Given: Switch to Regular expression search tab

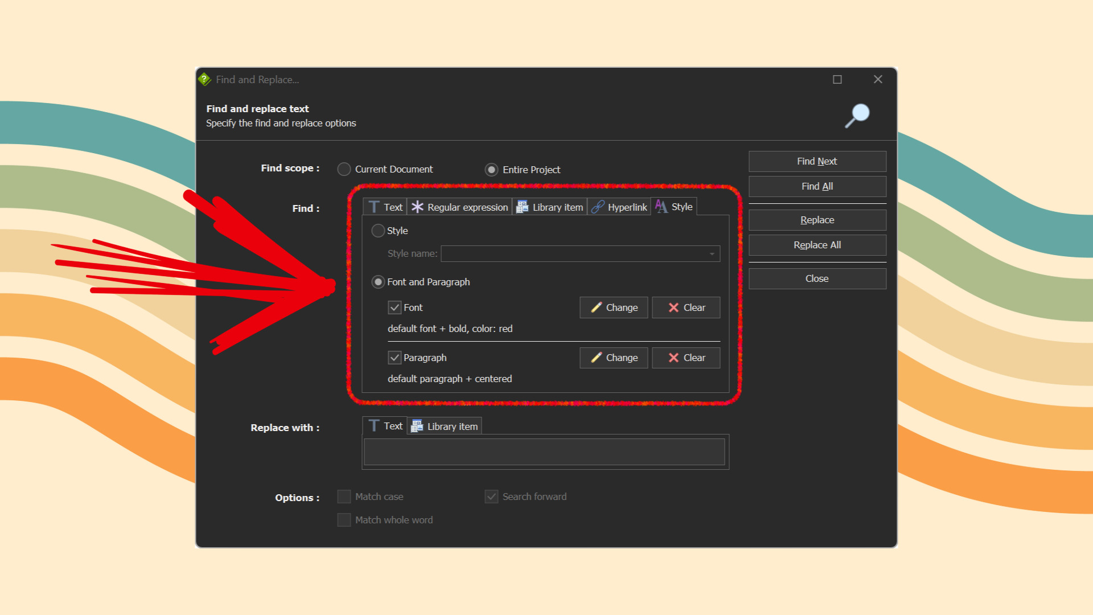Looking at the screenshot, I should pos(458,207).
